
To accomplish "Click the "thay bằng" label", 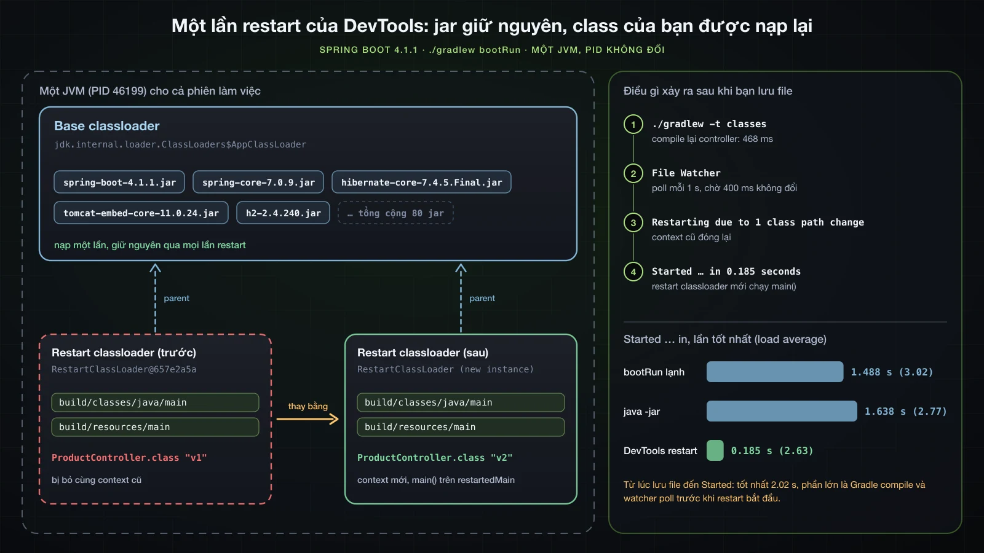I will [308, 406].
